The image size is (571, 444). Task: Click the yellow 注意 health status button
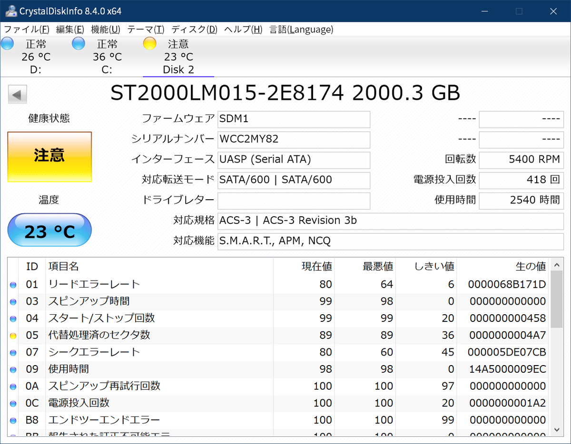click(49, 157)
